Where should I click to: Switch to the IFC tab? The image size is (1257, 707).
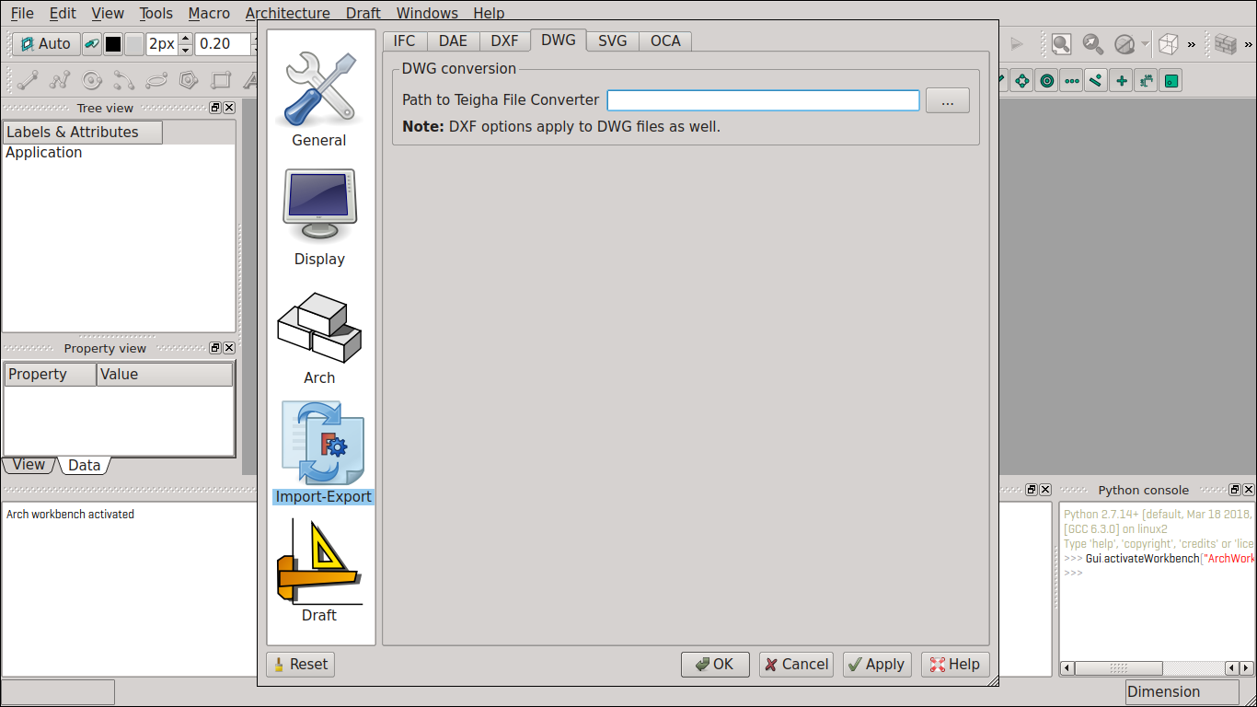(404, 41)
